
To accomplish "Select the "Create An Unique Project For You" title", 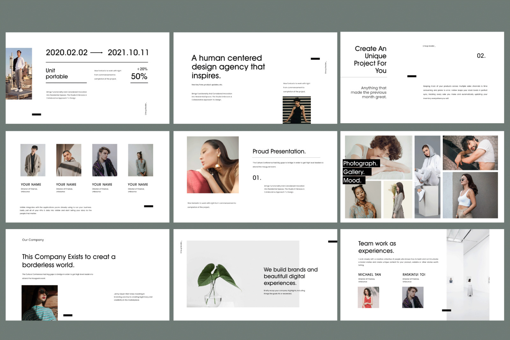I will 370,60.
